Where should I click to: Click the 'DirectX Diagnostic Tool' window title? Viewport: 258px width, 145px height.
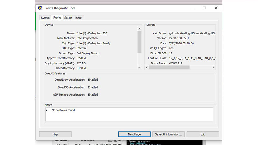(59, 8)
